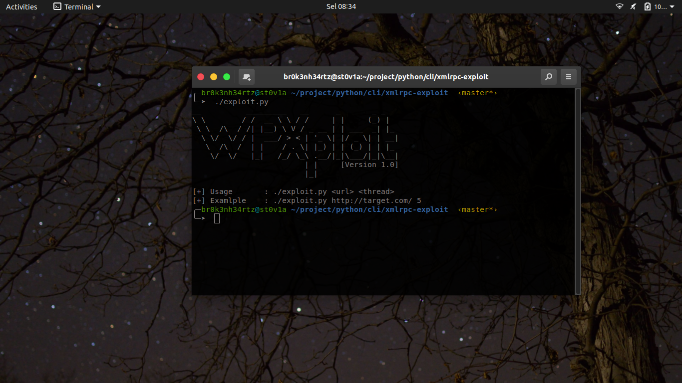Screen dimensions: 682x383
Task: Click the Wi-Fi status icon
Action: click(620, 6)
